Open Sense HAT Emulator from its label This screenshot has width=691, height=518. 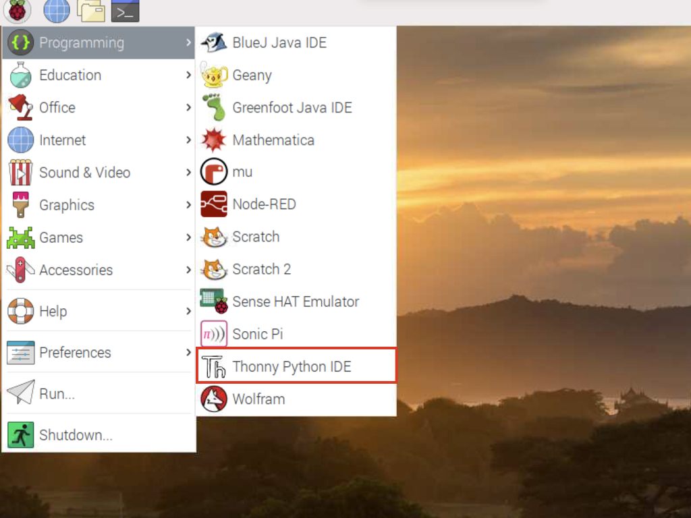point(296,301)
